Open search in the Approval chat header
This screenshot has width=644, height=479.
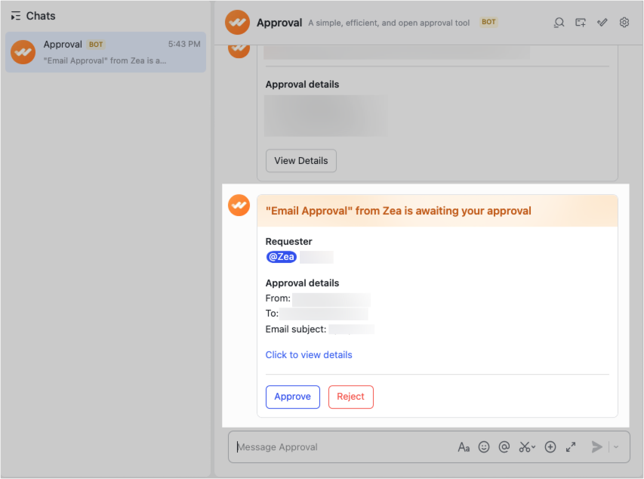(x=559, y=22)
